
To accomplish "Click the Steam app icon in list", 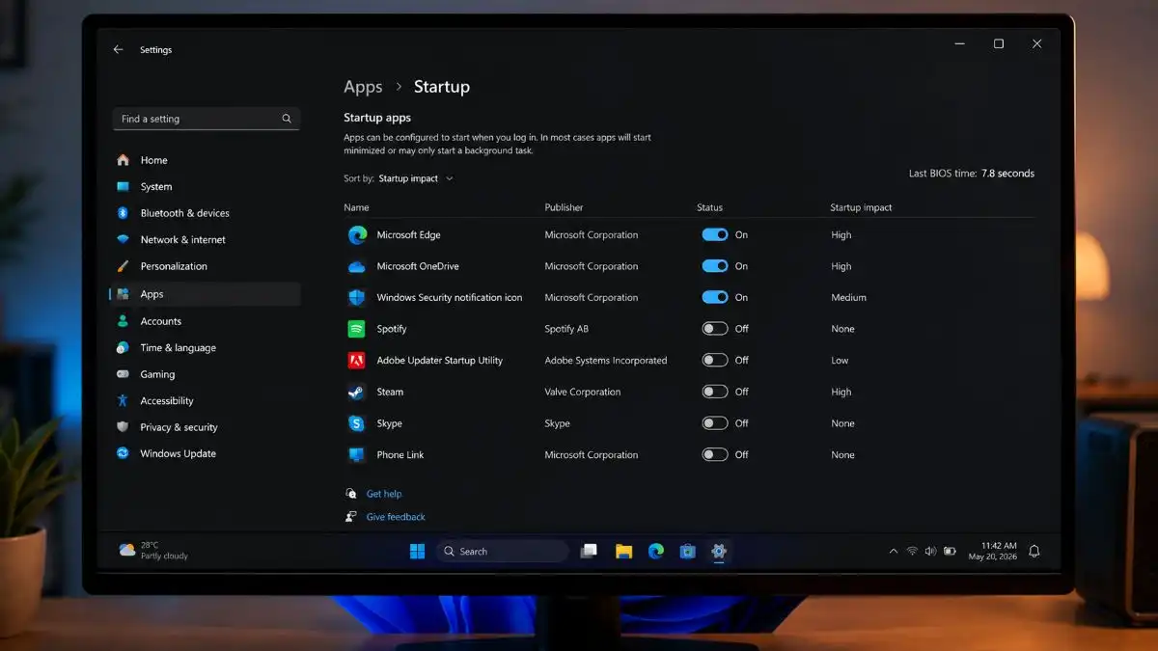I will tap(357, 392).
